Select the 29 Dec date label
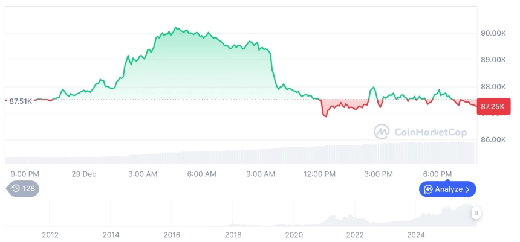Screen dimensions: 520x242 pyautogui.click(x=84, y=174)
